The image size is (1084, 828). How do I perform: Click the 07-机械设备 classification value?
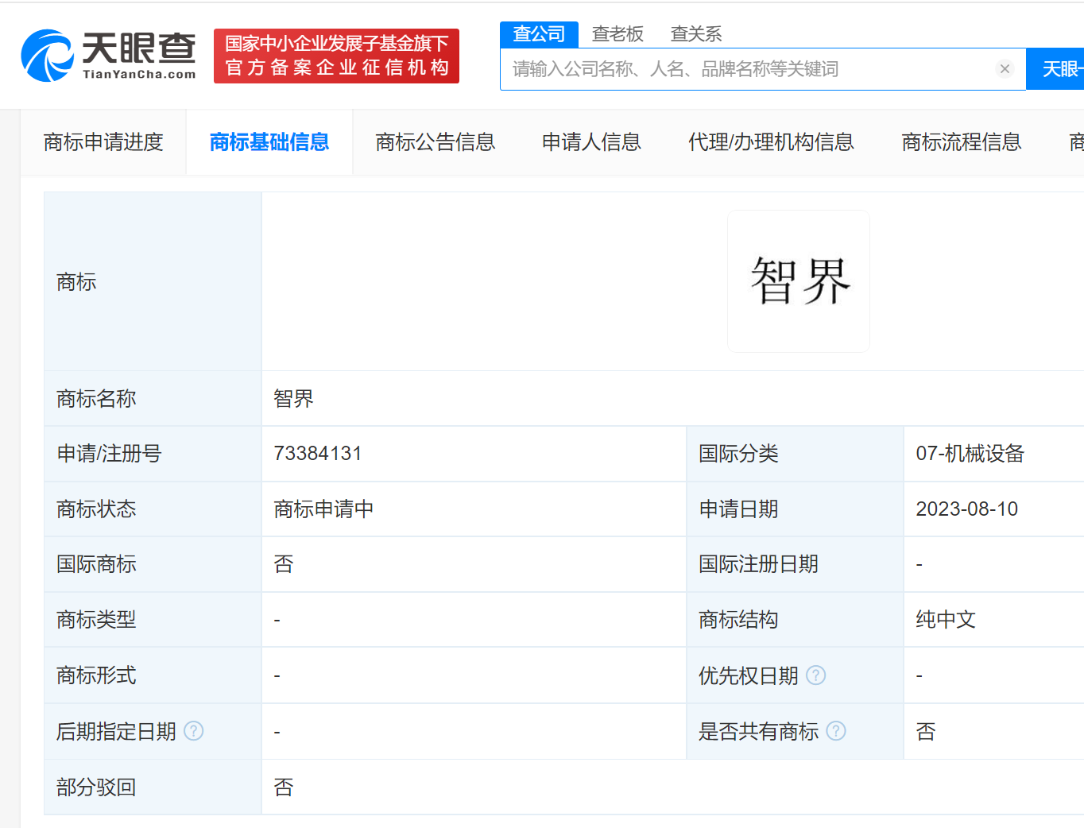click(x=970, y=454)
